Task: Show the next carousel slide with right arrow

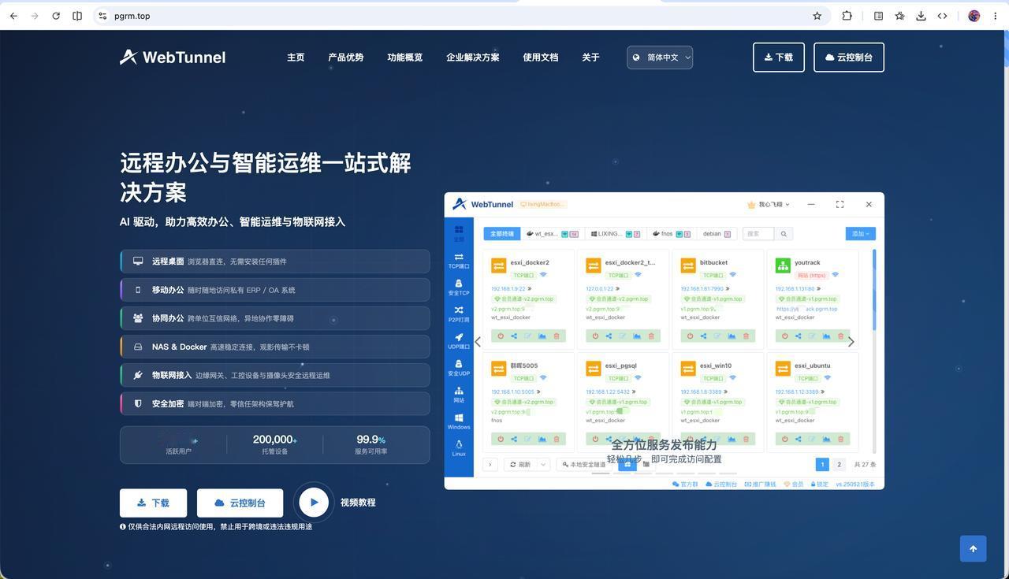Action: (851, 342)
